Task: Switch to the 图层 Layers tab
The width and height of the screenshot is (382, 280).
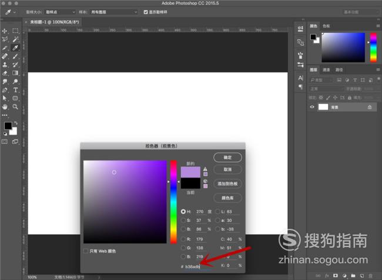Action: coord(314,70)
